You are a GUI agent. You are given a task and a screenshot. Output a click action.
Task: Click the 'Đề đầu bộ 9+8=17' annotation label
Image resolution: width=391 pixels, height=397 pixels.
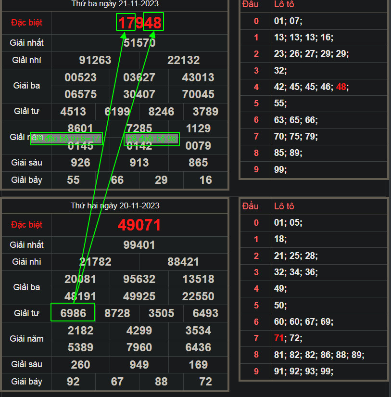(66, 139)
